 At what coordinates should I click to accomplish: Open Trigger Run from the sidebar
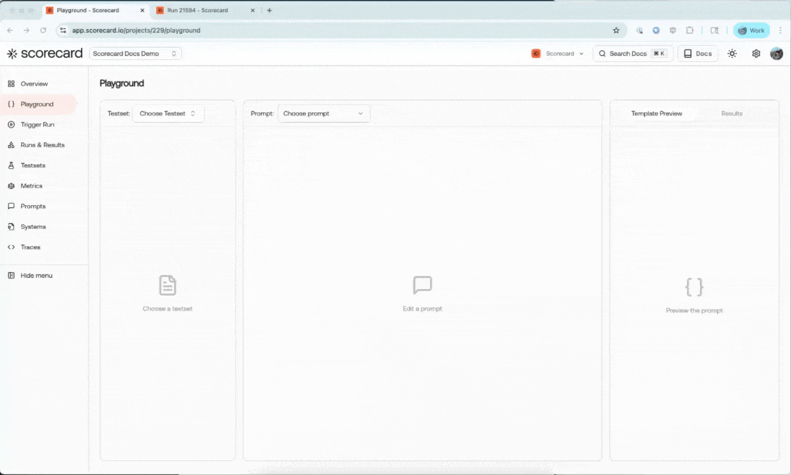pos(37,125)
